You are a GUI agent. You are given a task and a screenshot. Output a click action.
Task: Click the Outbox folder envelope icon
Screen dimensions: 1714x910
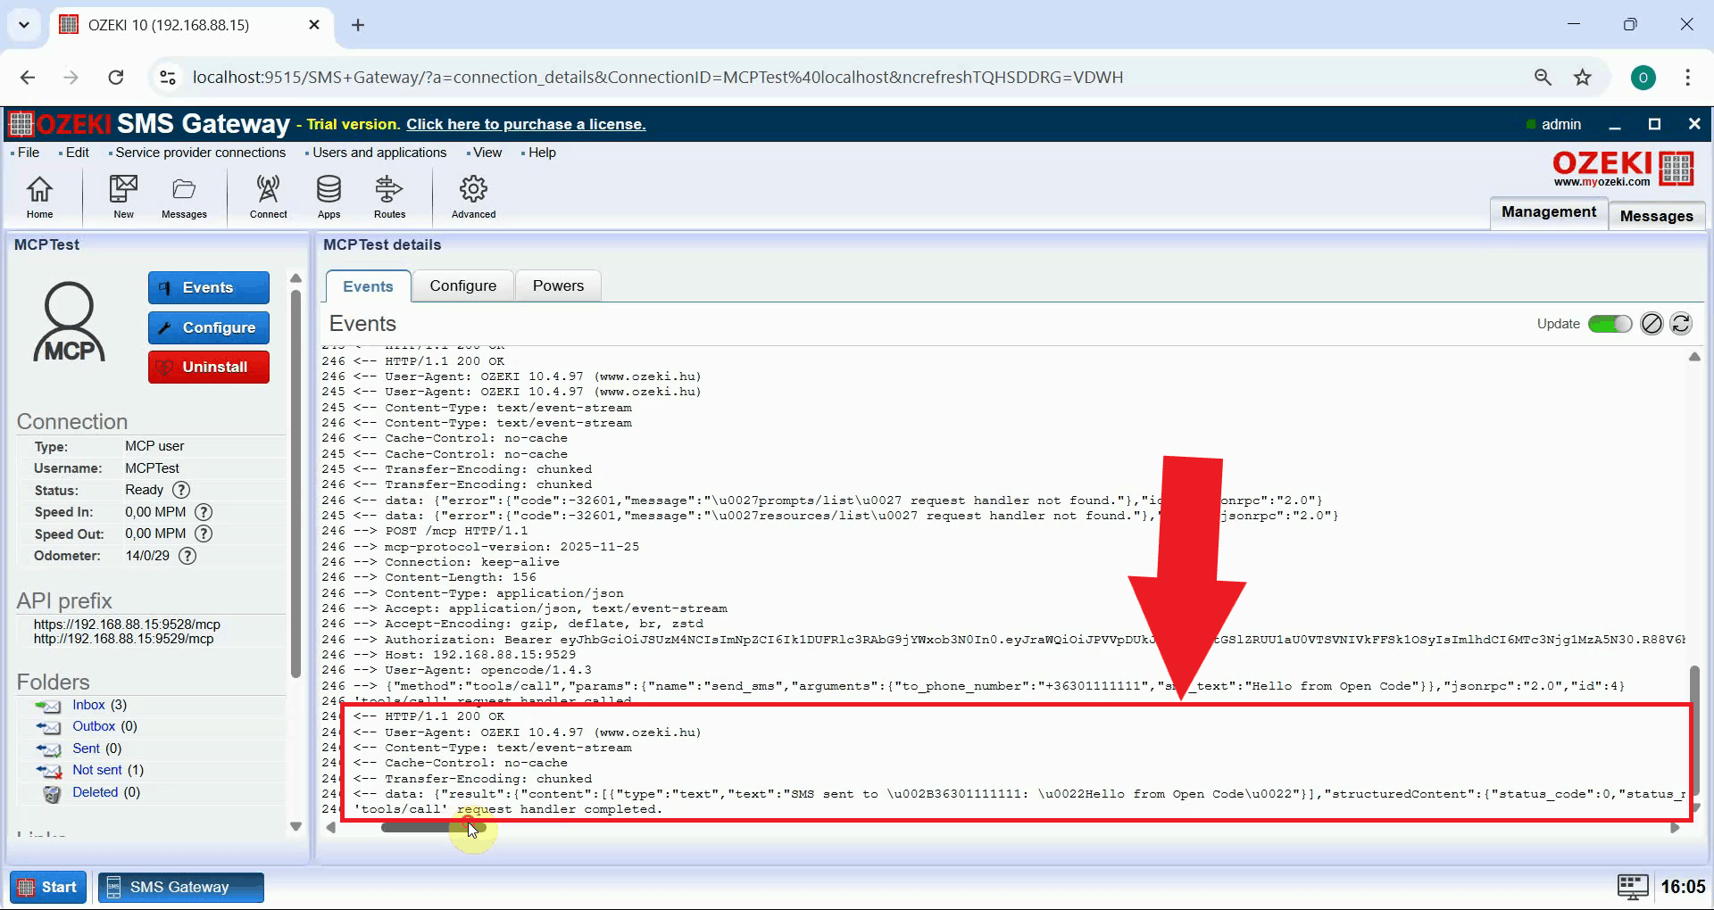[x=48, y=727]
